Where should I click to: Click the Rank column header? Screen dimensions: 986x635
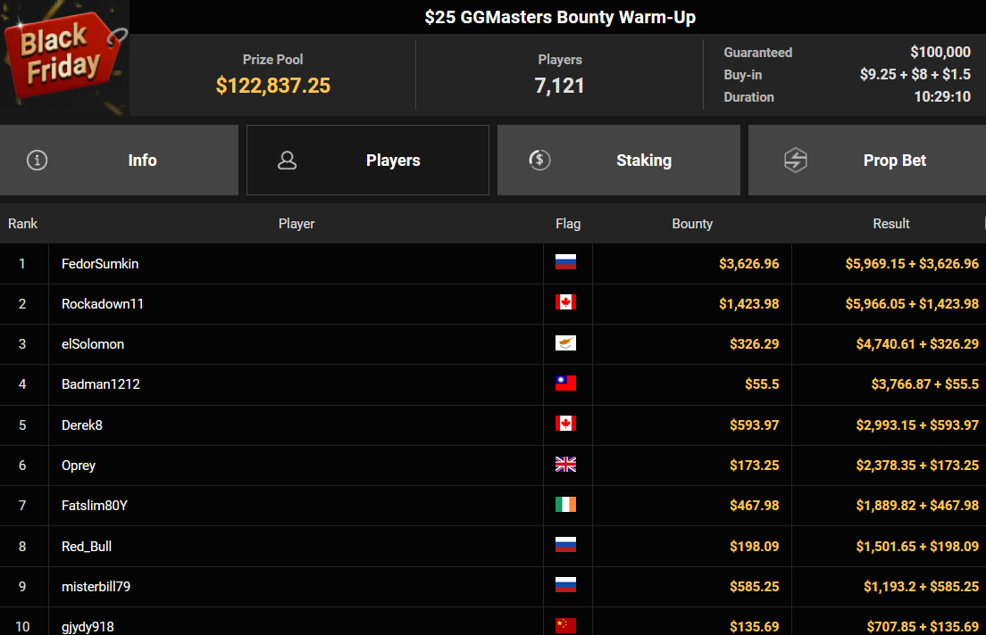23,224
